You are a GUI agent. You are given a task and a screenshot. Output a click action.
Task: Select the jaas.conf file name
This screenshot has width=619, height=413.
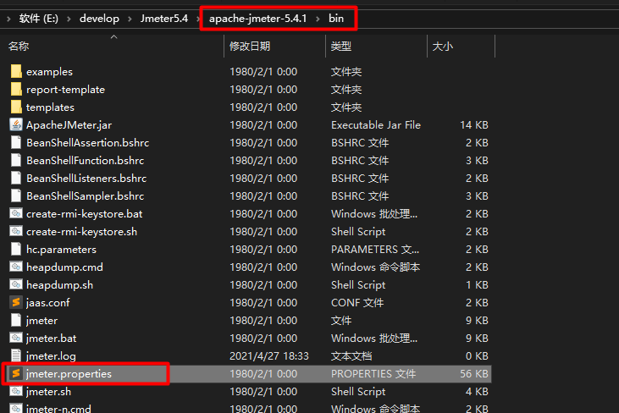pyautogui.click(x=47, y=302)
